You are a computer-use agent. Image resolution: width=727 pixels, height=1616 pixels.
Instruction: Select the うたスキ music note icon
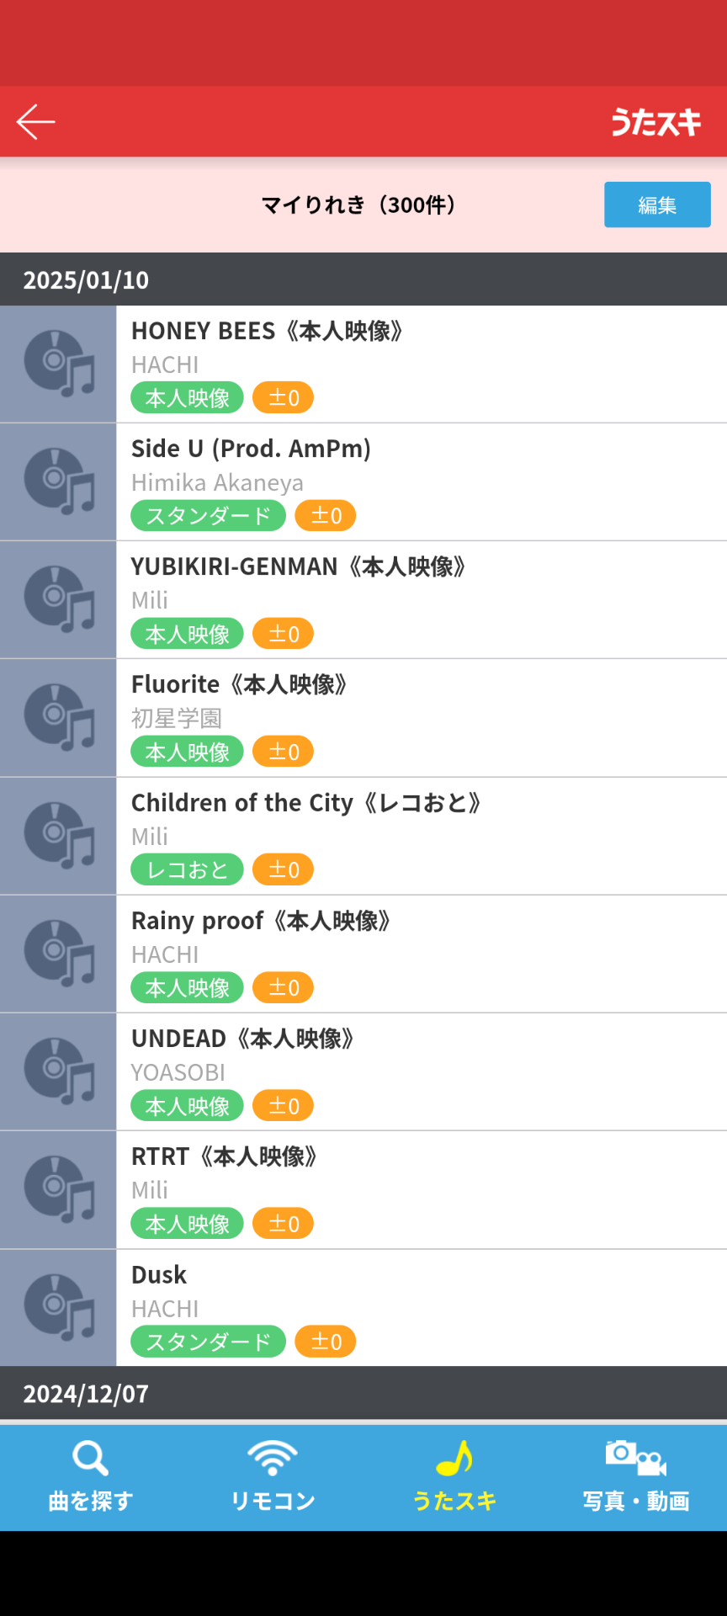(454, 1459)
